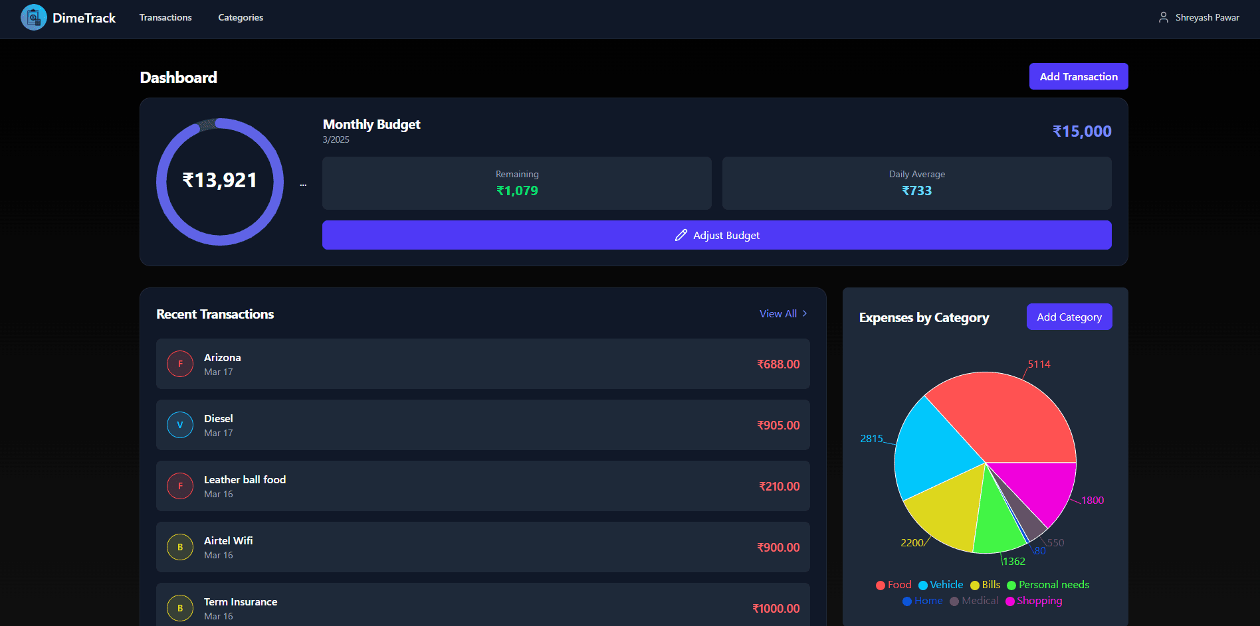1260x626 pixels.
Task: Toggle Shopping in the chart legend
Action: pos(1033,601)
